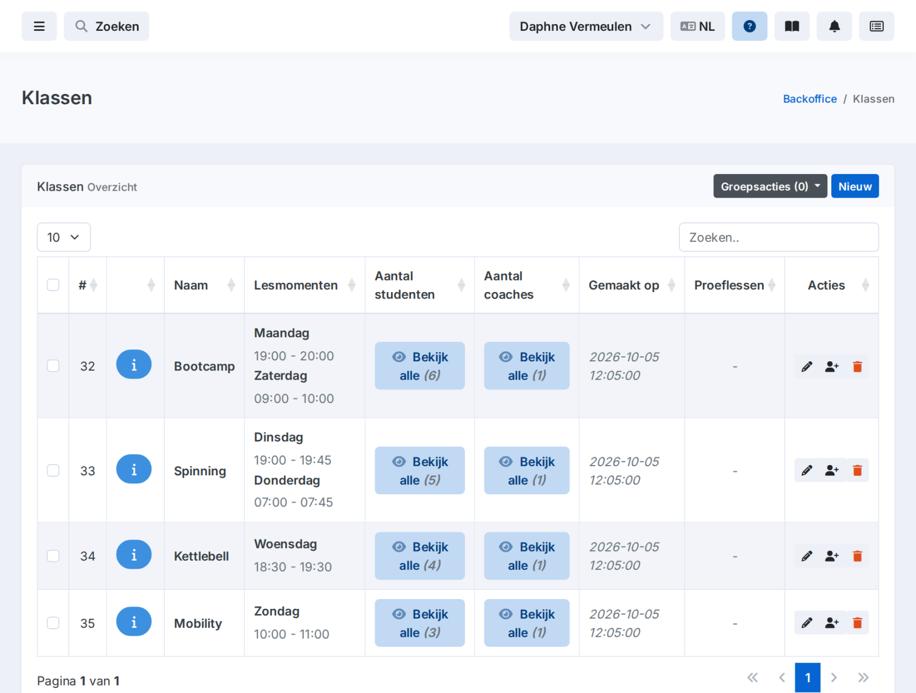
Task: Open the Daphne Vermeulen user dropdown
Action: pos(586,26)
